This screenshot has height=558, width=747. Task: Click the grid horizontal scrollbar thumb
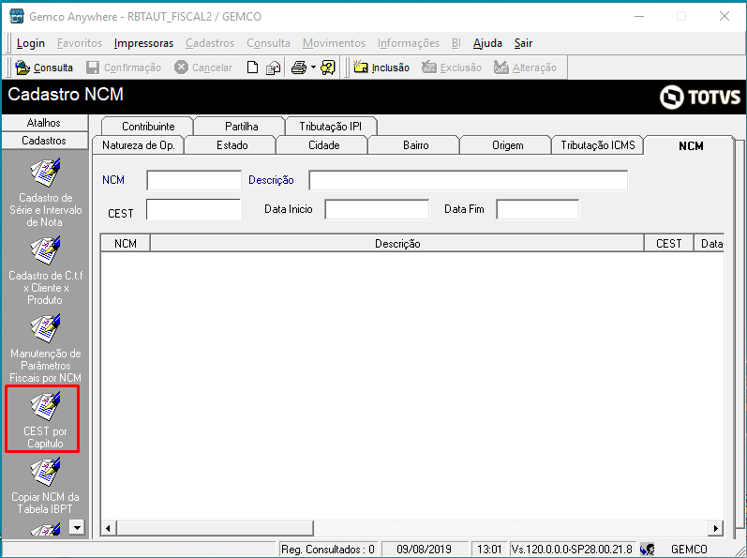point(215,528)
